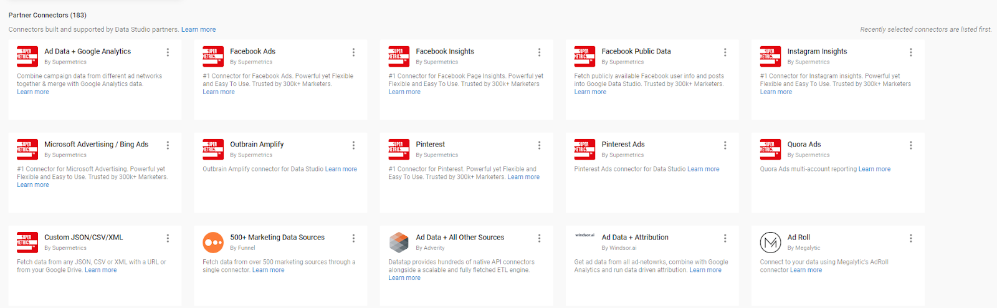
Task: Select the Ad Roll connector title
Action: click(x=798, y=237)
